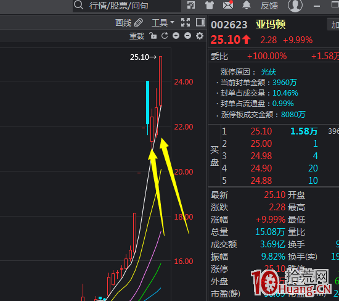Select bid level 4 price 24.90

(x=261, y=168)
